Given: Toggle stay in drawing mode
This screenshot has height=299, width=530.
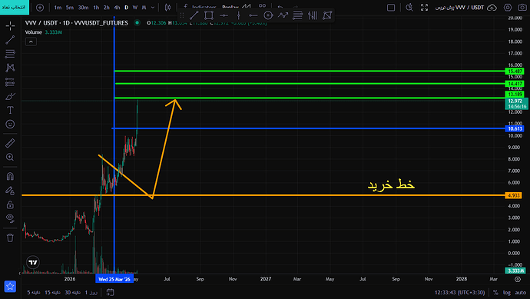Looking at the screenshot, I should 10,191.
